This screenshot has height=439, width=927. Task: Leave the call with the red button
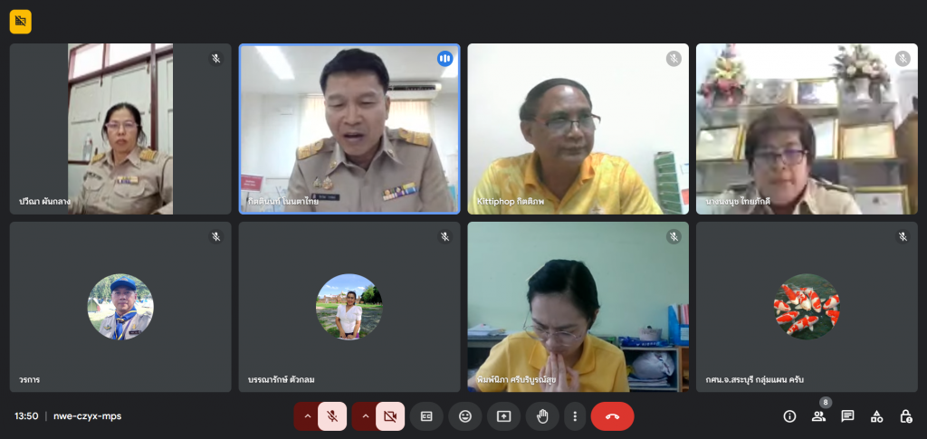point(612,416)
